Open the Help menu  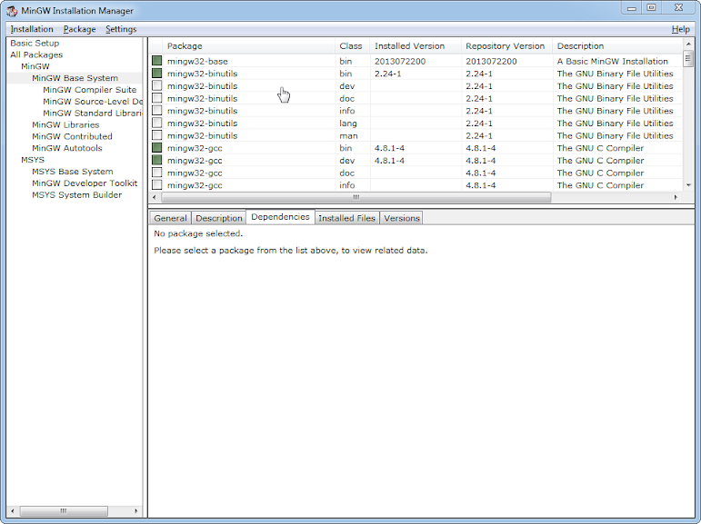pos(680,29)
